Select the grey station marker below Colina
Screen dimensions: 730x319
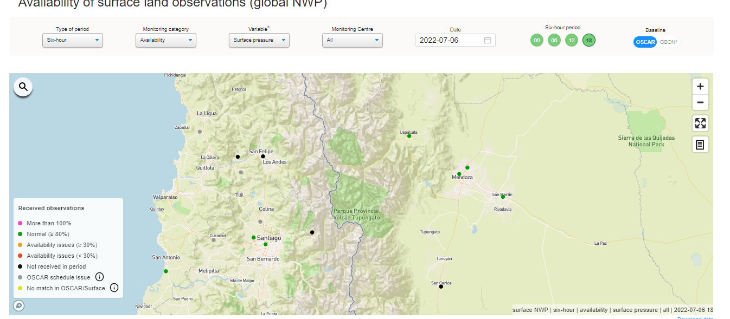point(260,222)
